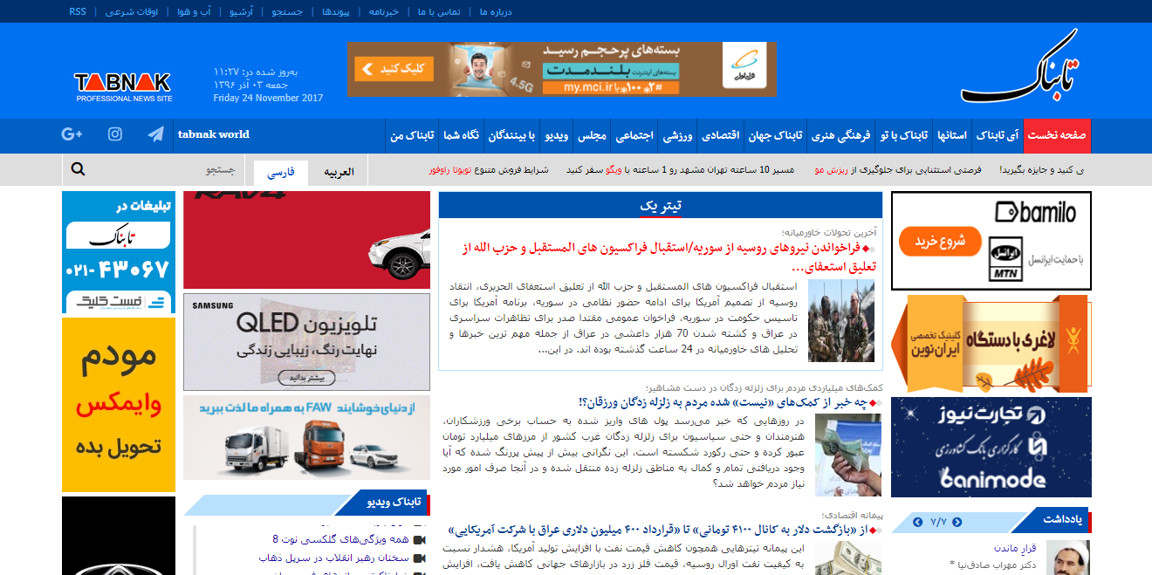The image size is (1152, 575).
Task: Open the ورزشی menu item
Action: click(x=678, y=135)
